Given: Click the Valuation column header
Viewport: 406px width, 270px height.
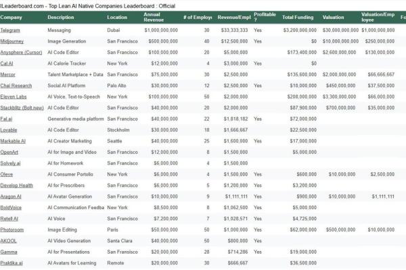Looking at the screenshot, I should click(x=333, y=18).
